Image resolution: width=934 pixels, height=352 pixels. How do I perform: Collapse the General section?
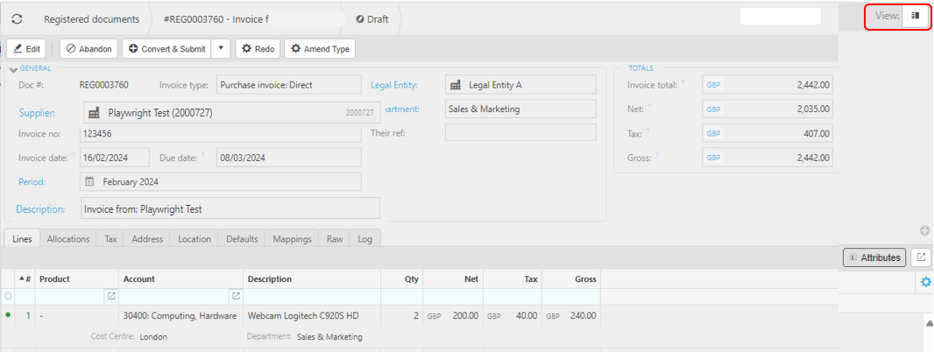[x=13, y=69]
